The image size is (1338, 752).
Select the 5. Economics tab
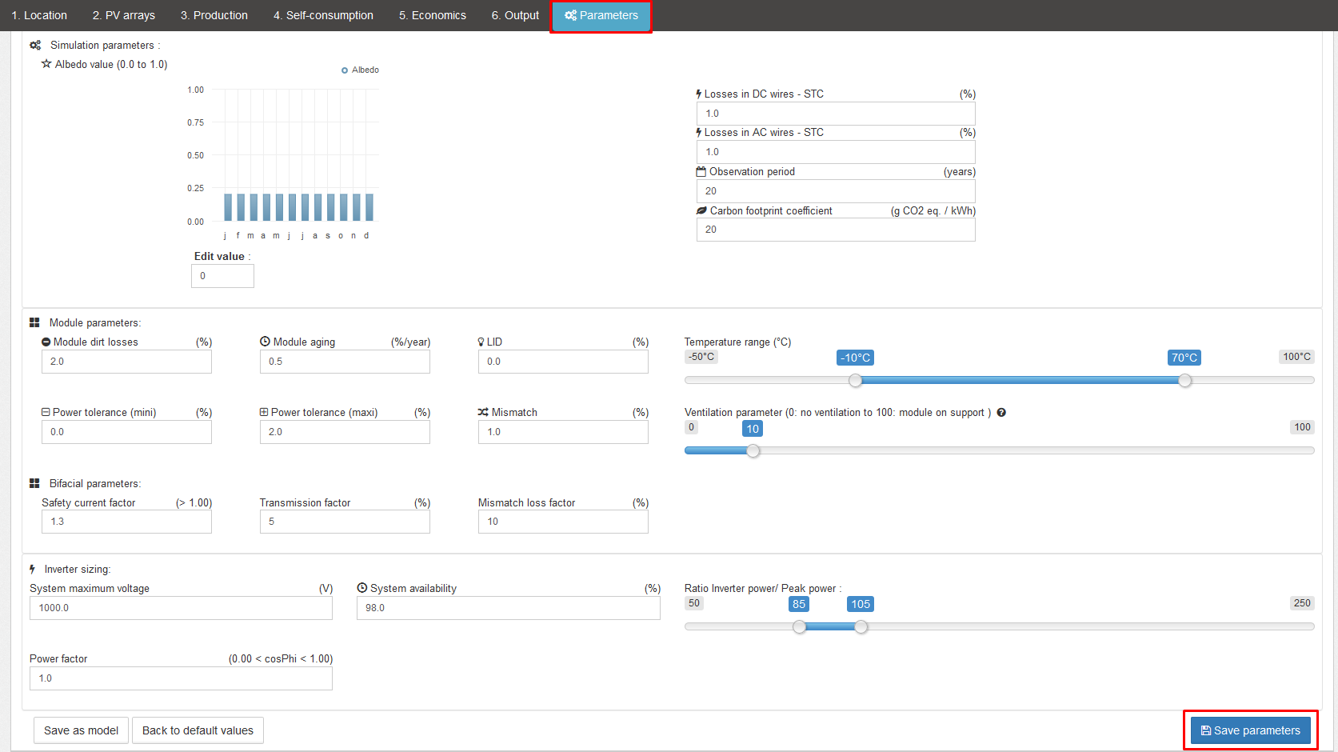[x=433, y=15]
